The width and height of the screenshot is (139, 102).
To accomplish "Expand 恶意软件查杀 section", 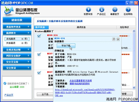I will click(x=17, y=27).
